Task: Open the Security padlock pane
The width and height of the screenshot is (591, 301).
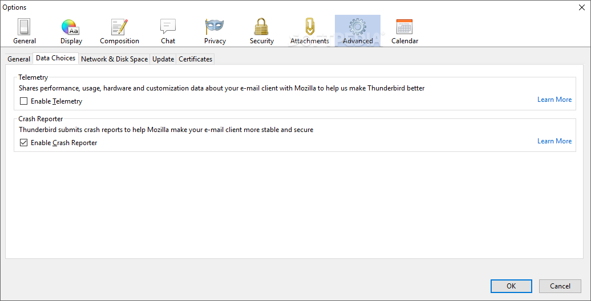Action: [x=262, y=31]
